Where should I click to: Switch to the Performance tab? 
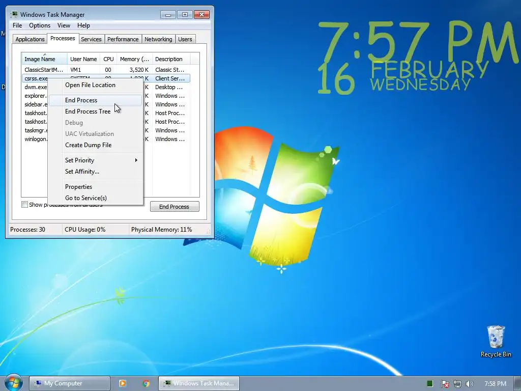coord(123,39)
